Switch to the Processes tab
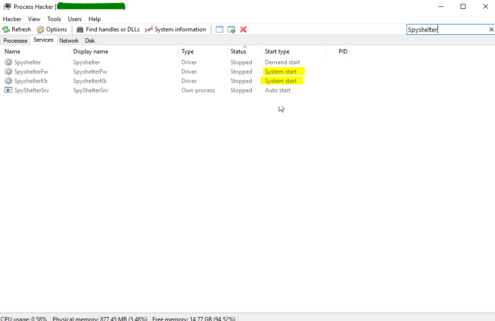The height and width of the screenshot is (321, 495). 15,41
